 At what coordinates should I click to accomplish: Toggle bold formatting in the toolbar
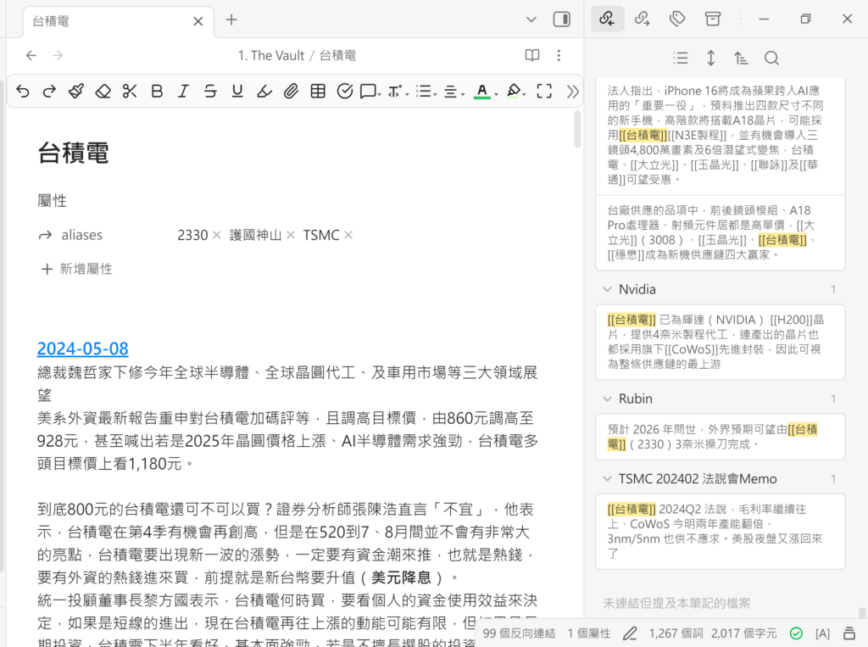(157, 91)
